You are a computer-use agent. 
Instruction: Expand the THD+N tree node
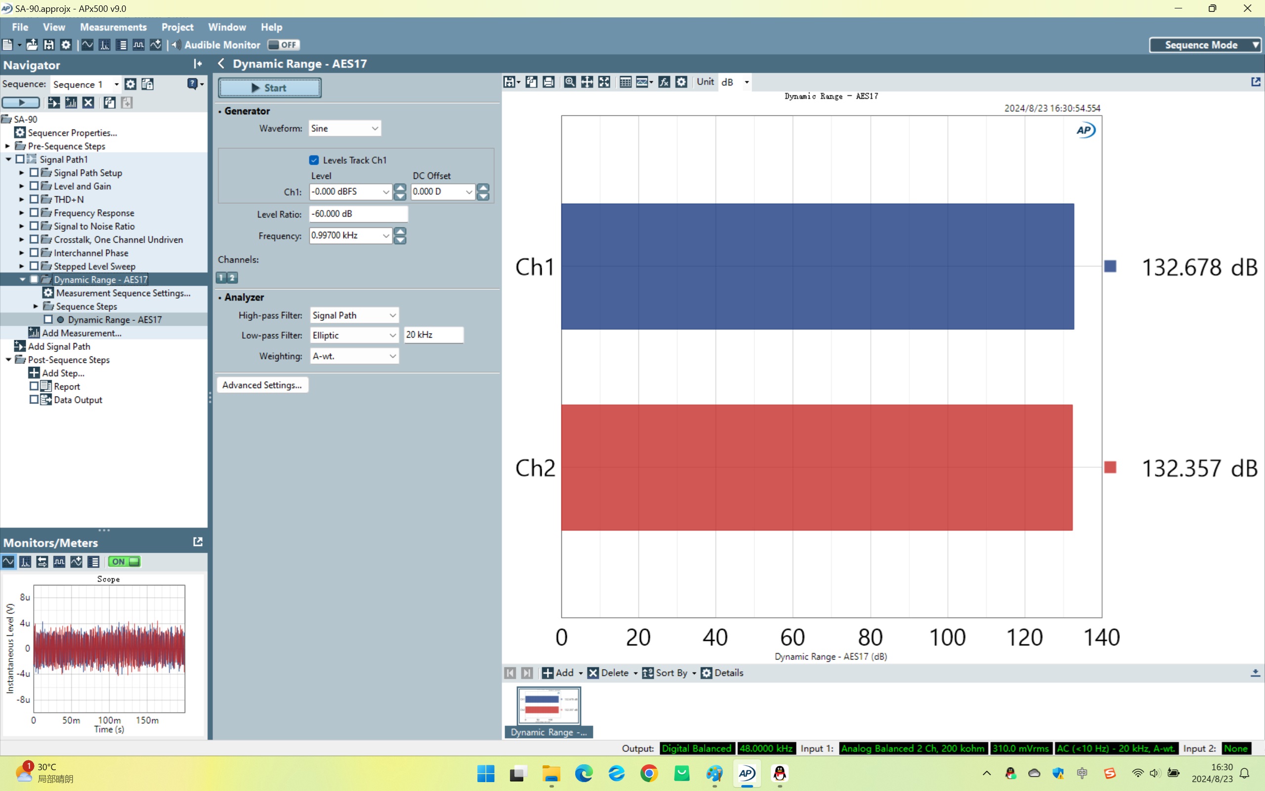(21, 199)
